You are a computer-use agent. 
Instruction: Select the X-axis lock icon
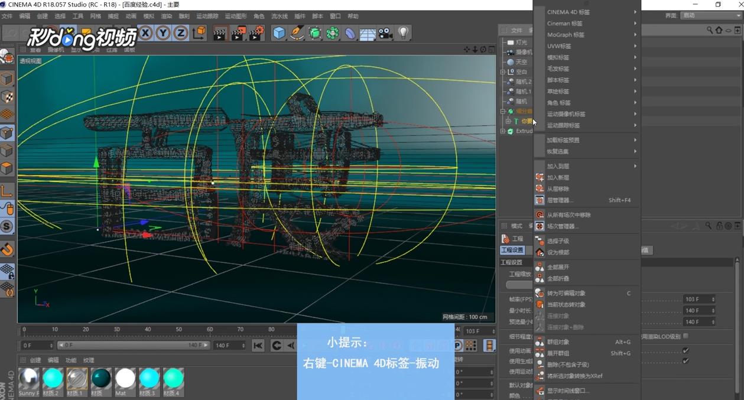coord(145,33)
